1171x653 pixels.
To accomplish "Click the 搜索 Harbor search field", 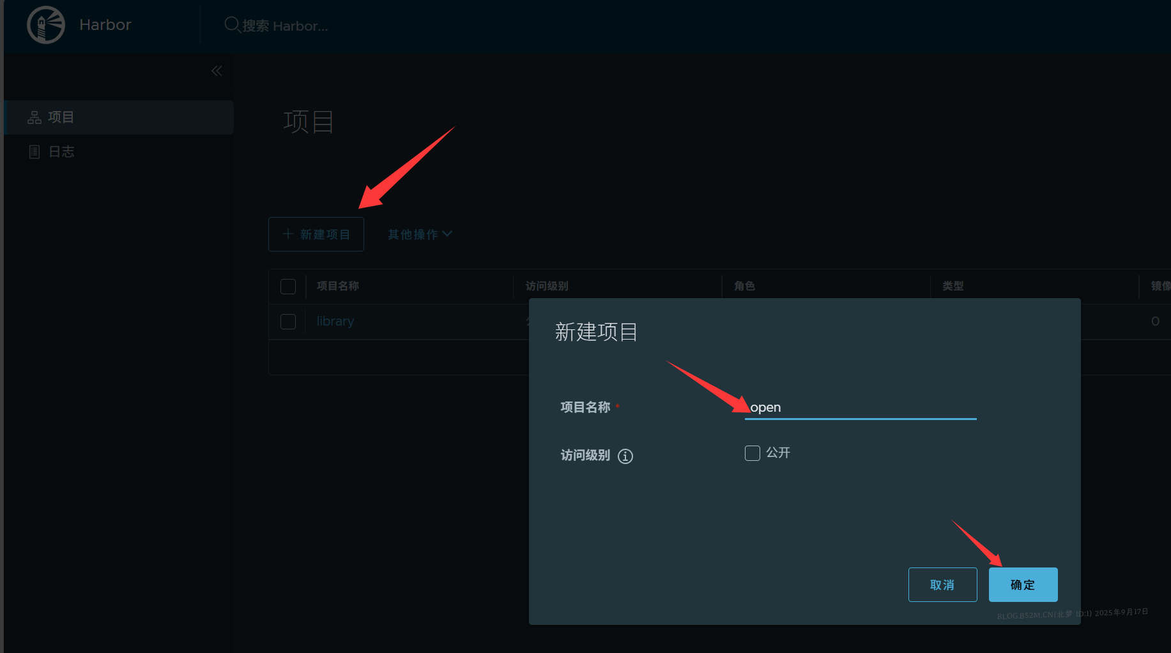I will (x=285, y=26).
